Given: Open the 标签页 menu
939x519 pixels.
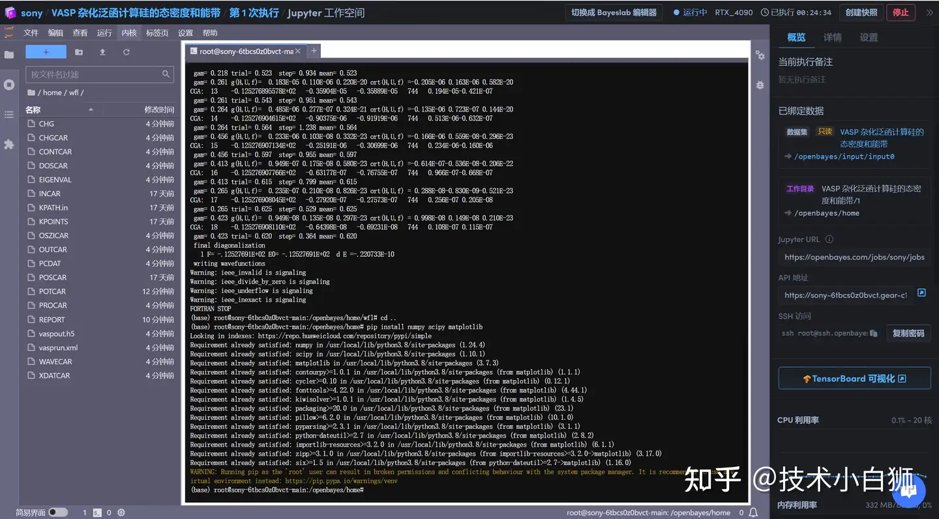Looking at the screenshot, I should click(x=157, y=33).
